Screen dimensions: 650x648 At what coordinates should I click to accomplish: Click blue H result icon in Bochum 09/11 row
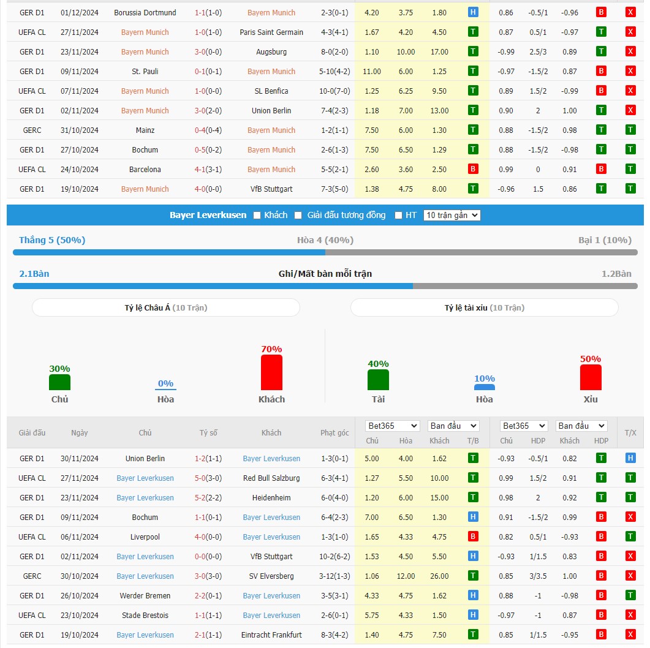click(473, 517)
